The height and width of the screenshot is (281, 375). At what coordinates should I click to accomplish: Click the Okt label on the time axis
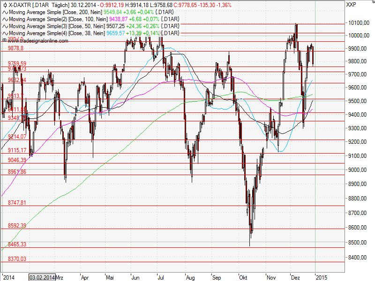[243, 277]
